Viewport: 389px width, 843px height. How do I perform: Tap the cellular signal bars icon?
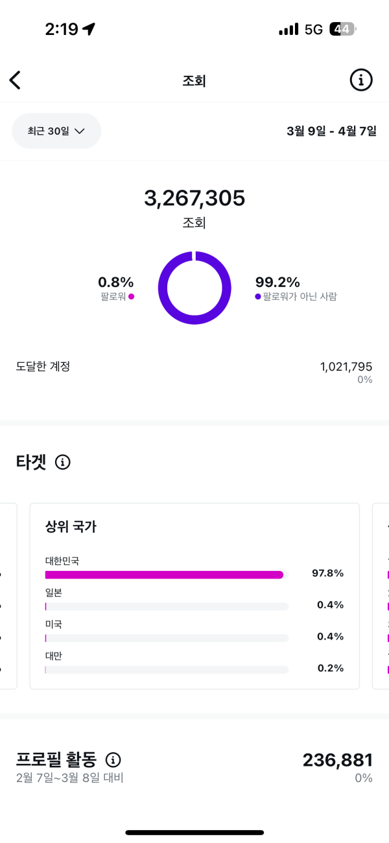coord(289,29)
